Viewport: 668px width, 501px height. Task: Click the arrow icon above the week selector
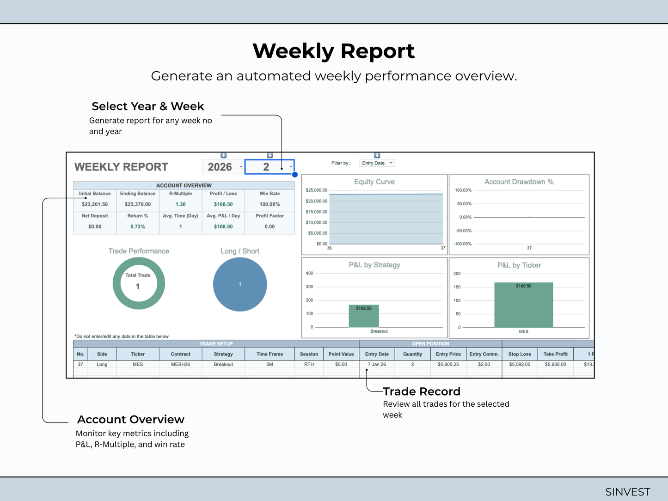(270, 155)
